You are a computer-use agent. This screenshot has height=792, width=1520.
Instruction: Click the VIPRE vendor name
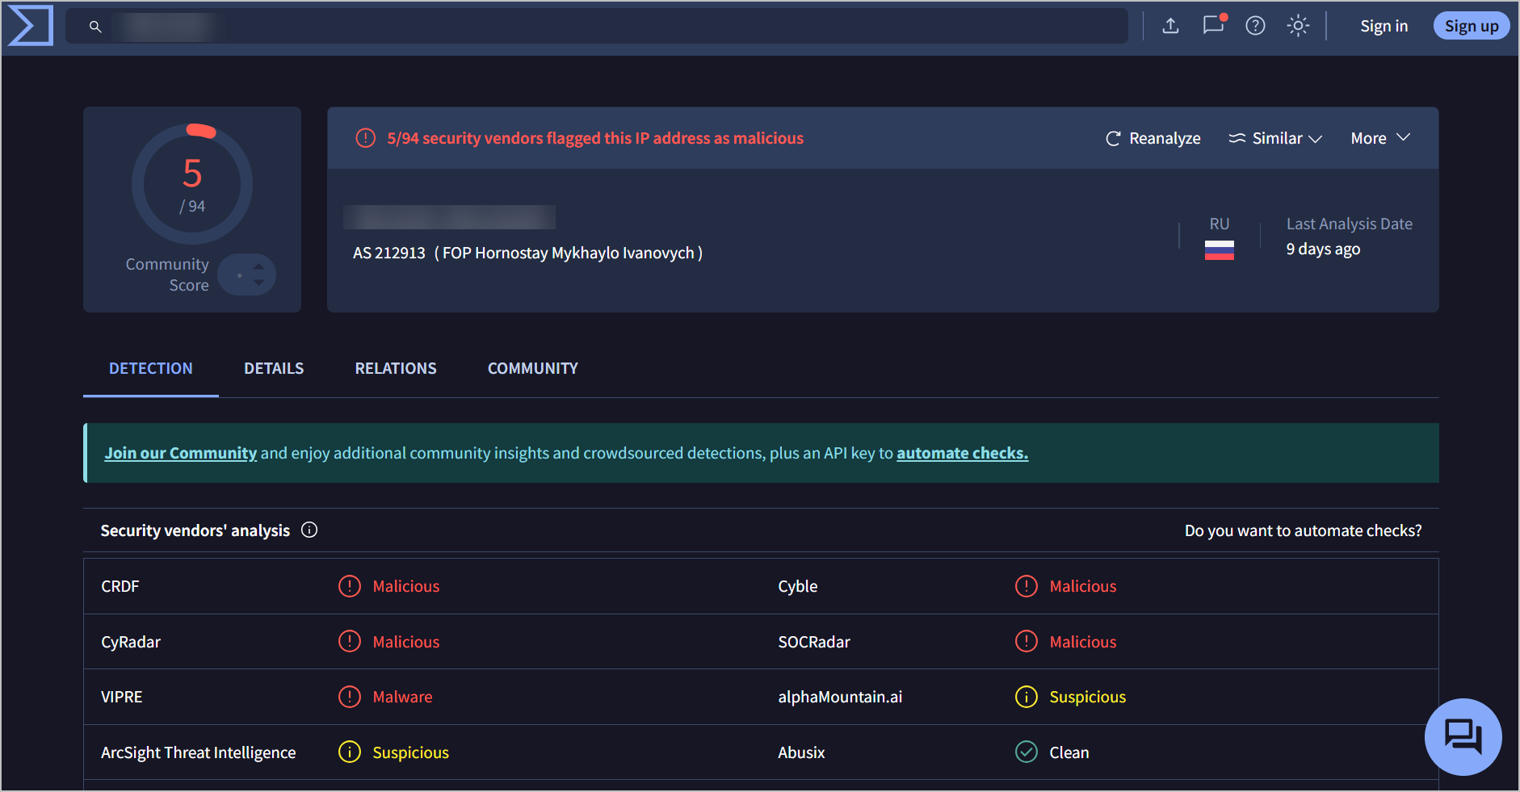(x=122, y=697)
